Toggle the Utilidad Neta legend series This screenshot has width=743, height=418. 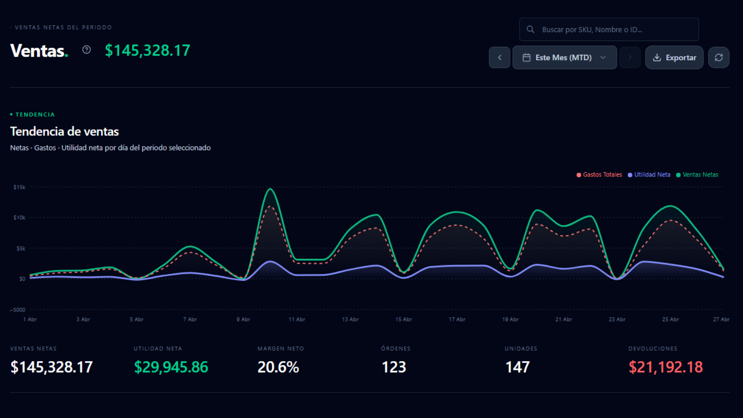652,175
